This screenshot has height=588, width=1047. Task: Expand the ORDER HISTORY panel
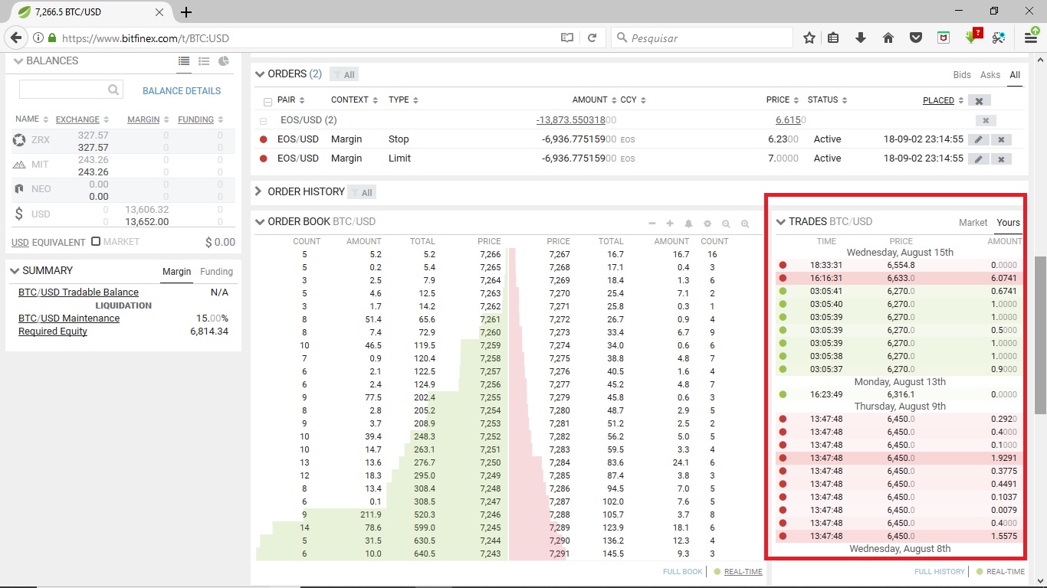click(259, 191)
